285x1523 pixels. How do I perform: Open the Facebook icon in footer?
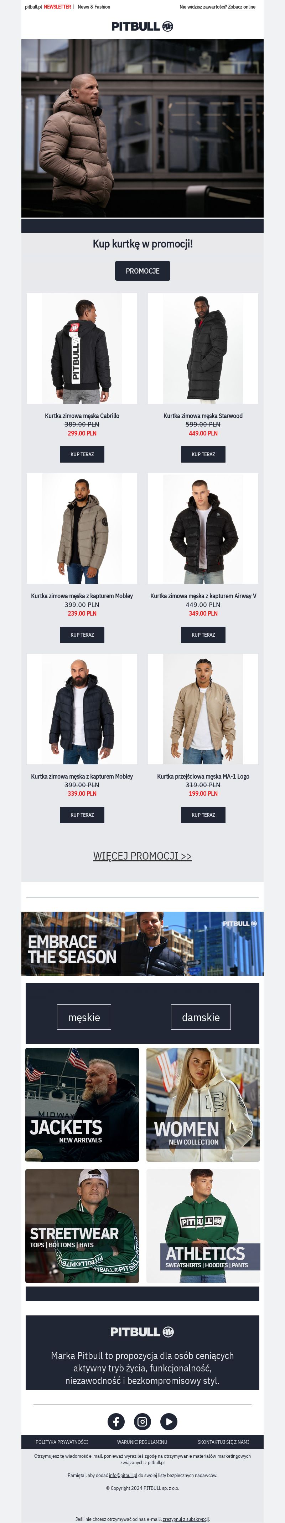pos(116,1421)
